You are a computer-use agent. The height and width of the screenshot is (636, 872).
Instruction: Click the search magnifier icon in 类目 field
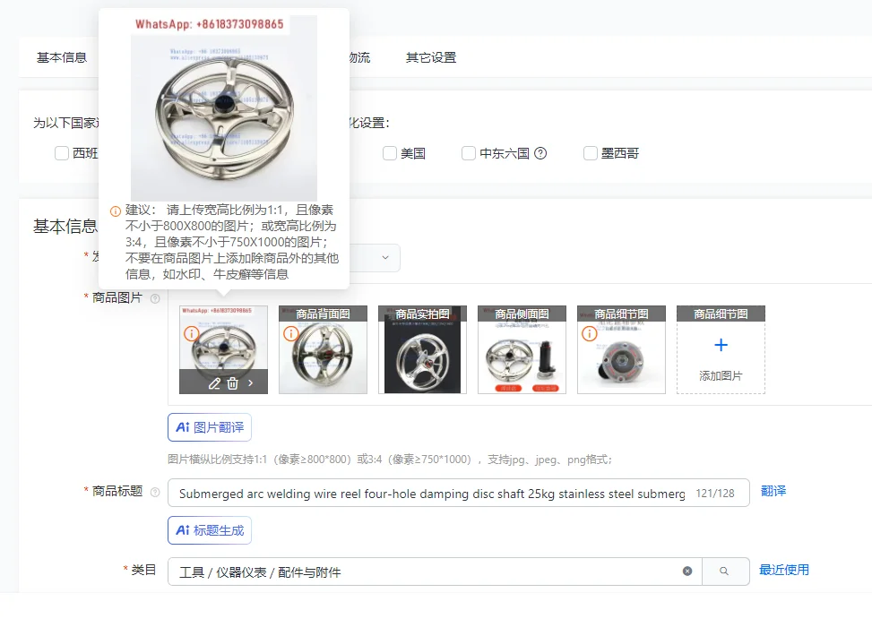pyautogui.click(x=724, y=571)
